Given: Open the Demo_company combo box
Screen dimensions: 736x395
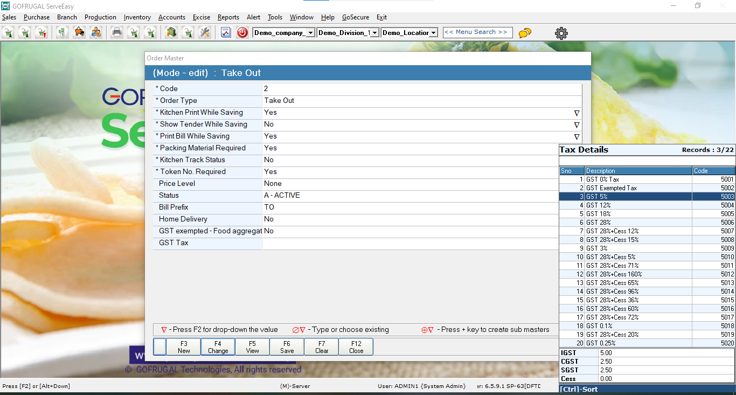Looking at the screenshot, I should (x=310, y=33).
